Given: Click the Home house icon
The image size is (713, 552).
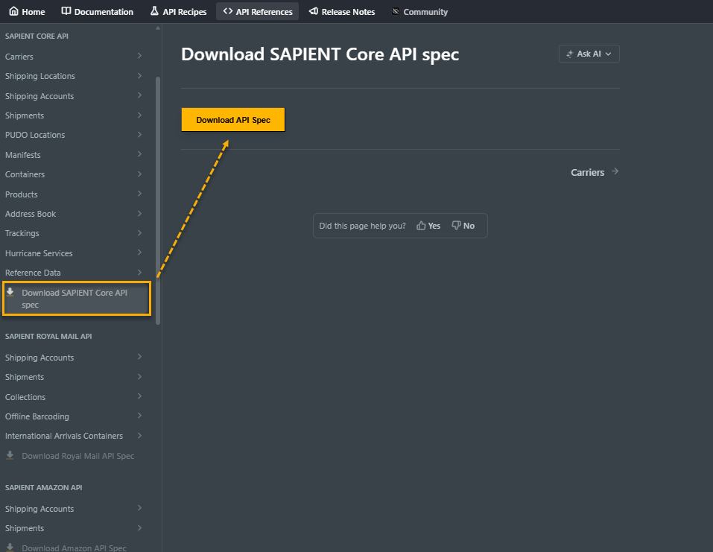Looking at the screenshot, I should coord(14,11).
